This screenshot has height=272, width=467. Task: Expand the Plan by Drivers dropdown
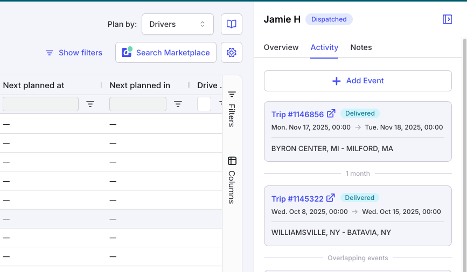(178, 24)
